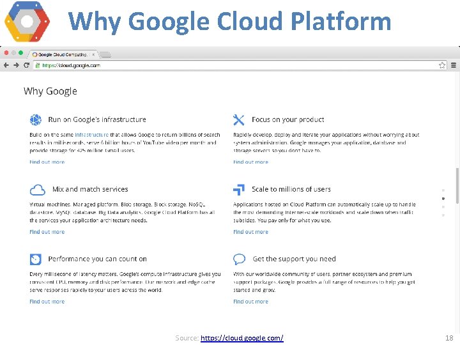This screenshot has width=460, height=345.
Task: Click Find out more under Get the support you need
Action: point(250,302)
